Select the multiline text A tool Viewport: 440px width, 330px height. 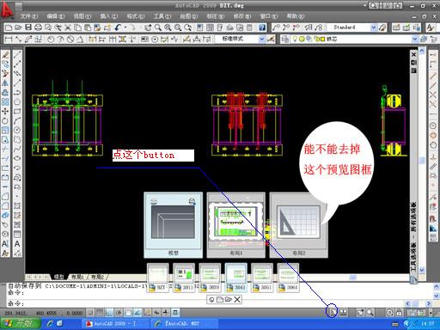[x=17, y=243]
